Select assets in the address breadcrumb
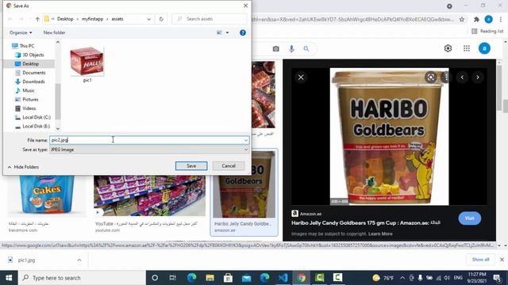The image size is (508, 285). pos(117,19)
